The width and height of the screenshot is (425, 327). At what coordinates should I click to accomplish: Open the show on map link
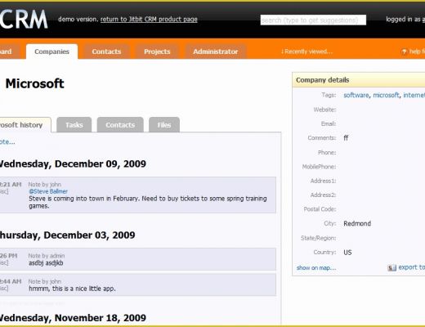316,268
